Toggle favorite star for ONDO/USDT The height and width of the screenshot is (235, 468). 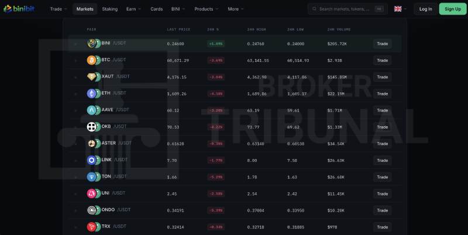point(75,210)
